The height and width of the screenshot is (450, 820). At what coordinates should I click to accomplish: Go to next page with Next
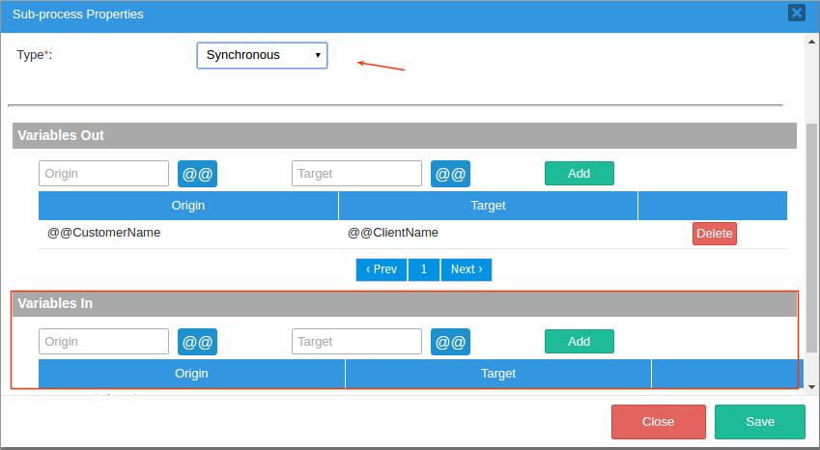[467, 269]
